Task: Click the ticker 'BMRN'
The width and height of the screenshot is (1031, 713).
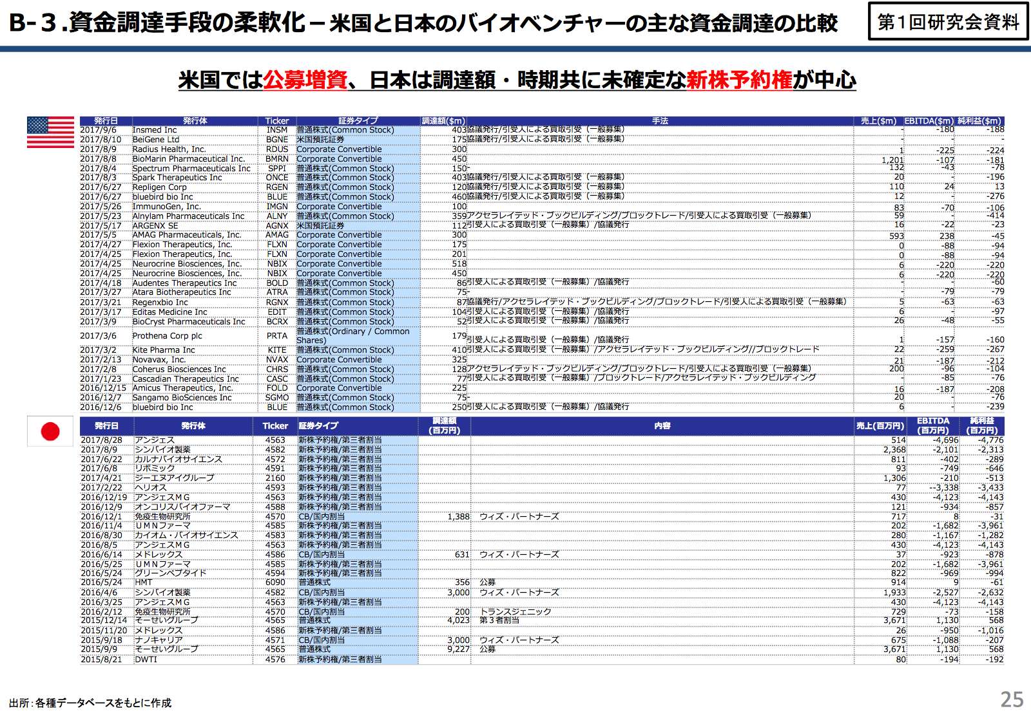Action: [x=277, y=159]
